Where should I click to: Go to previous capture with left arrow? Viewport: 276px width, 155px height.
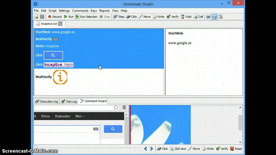pyautogui.click(x=146, y=149)
